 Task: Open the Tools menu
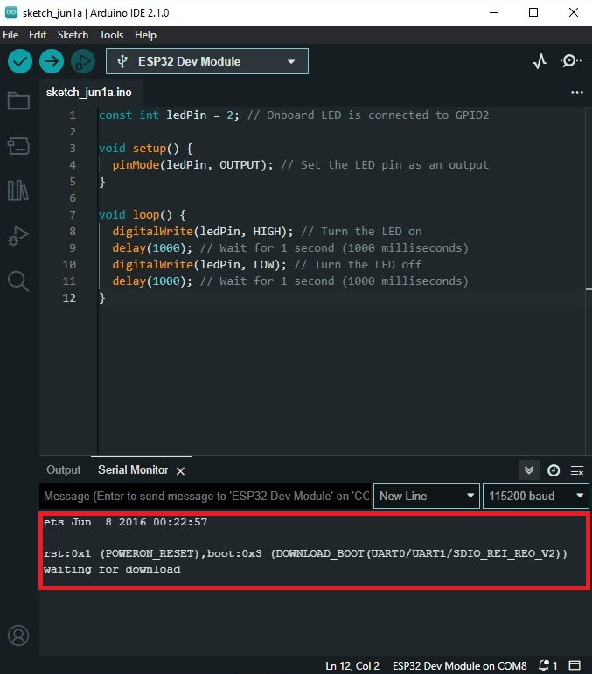tap(111, 35)
